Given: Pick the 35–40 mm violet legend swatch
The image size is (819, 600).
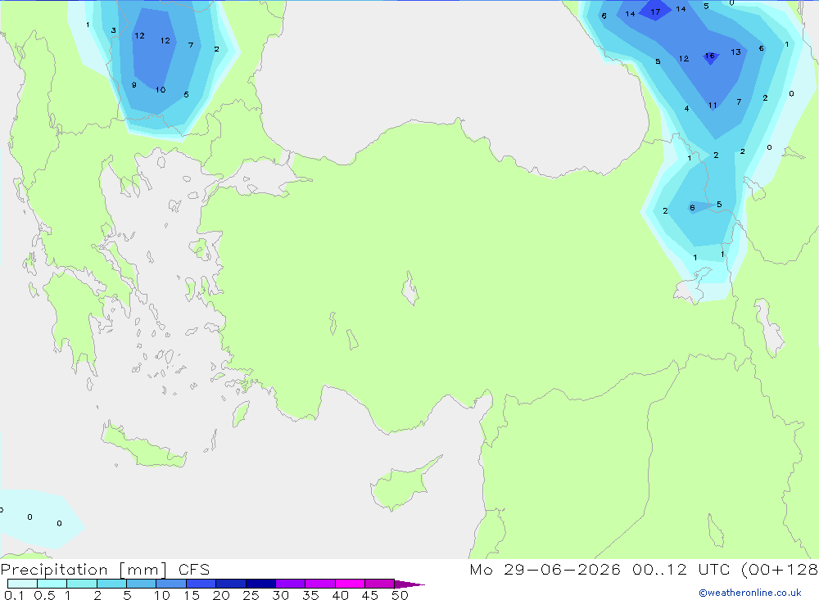Looking at the screenshot, I should [x=319, y=584].
